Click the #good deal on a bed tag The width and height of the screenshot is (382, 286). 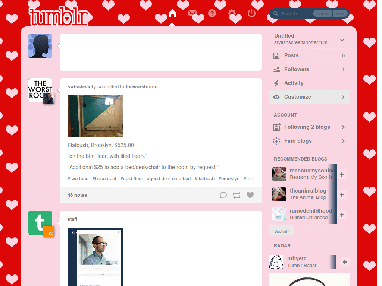pyautogui.click(x=169, y=179)
